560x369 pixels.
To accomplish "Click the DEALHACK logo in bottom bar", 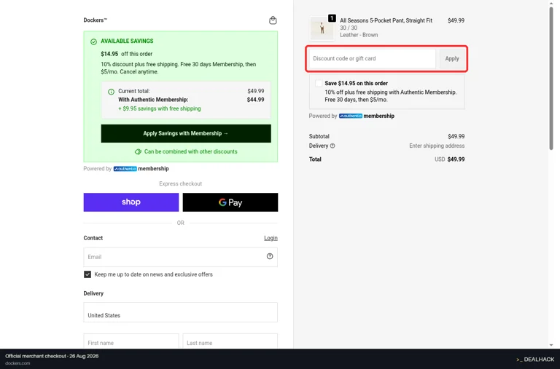I will 535,360.
